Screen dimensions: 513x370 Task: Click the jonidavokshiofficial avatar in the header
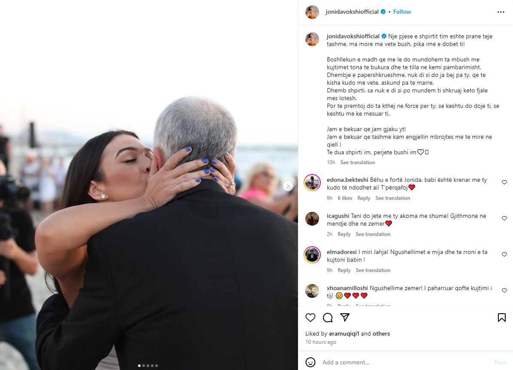click(x=312, y=12)
